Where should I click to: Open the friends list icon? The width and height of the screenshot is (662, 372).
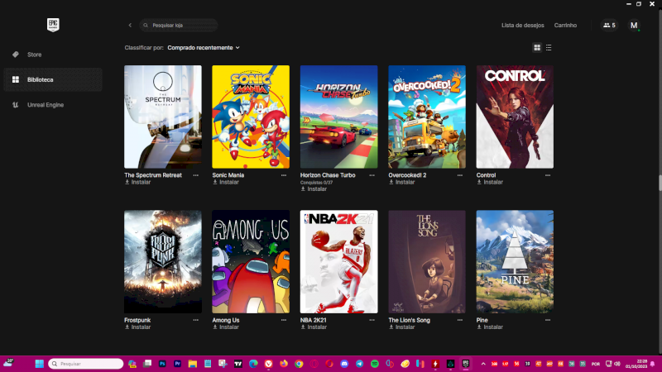coord(609,26)
